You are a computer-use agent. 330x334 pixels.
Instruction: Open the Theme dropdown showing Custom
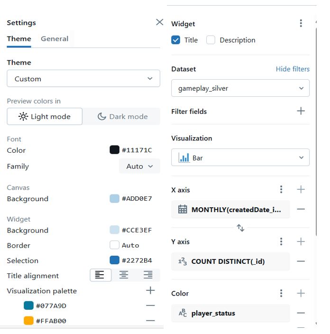[83, 79]
